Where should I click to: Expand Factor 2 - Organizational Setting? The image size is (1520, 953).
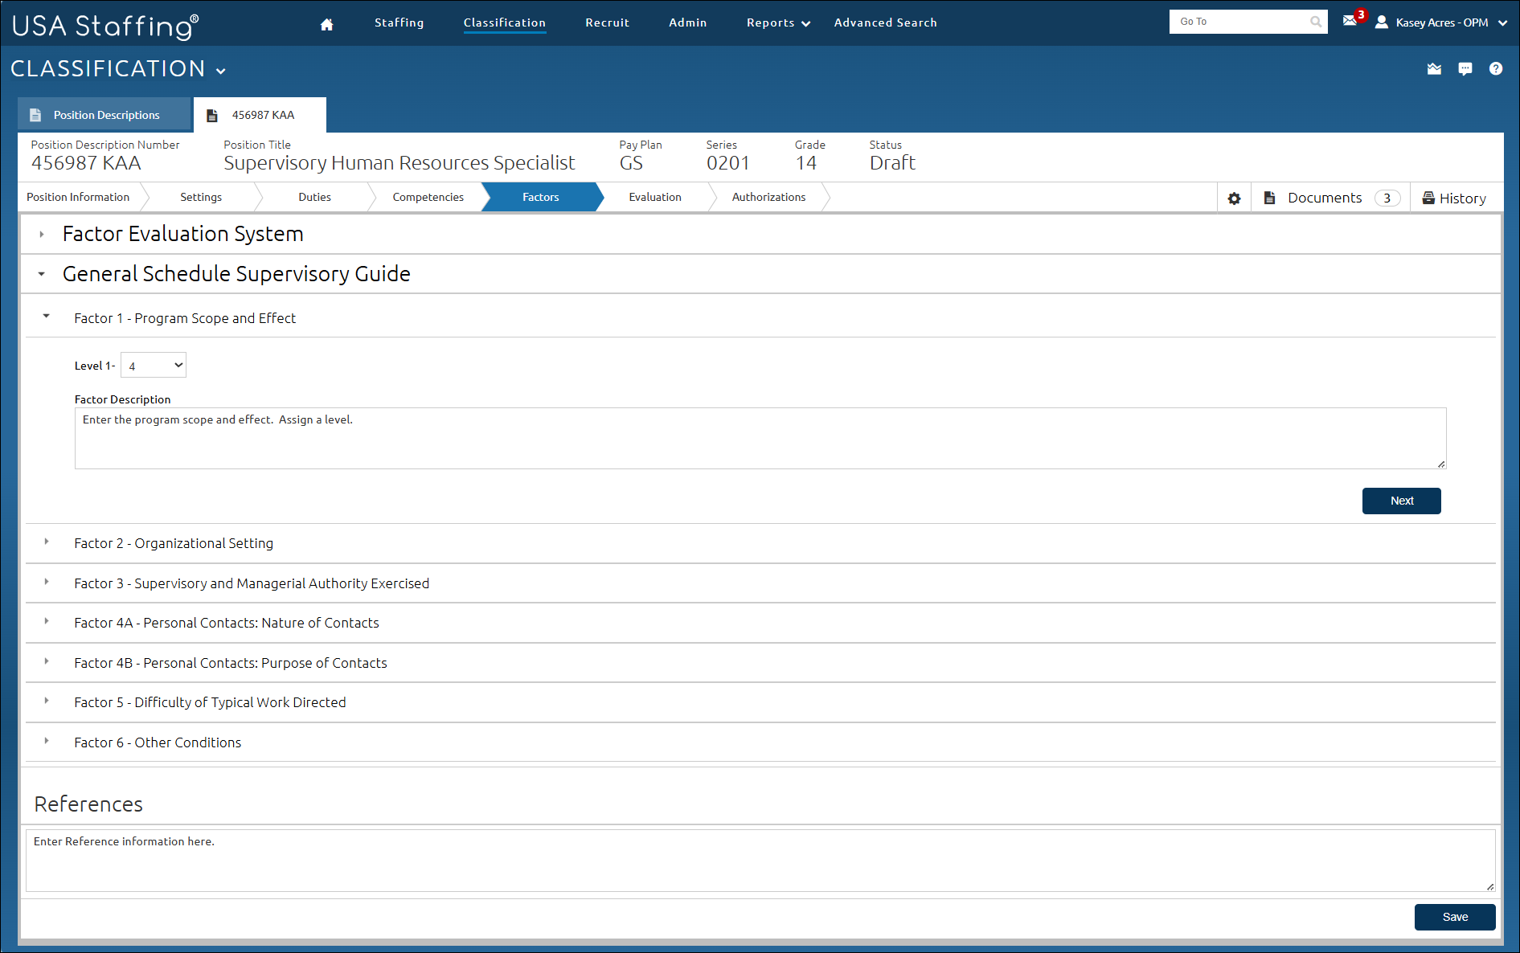coord(47,542)
